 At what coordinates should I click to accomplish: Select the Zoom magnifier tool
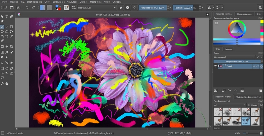(x=2, y=84)
